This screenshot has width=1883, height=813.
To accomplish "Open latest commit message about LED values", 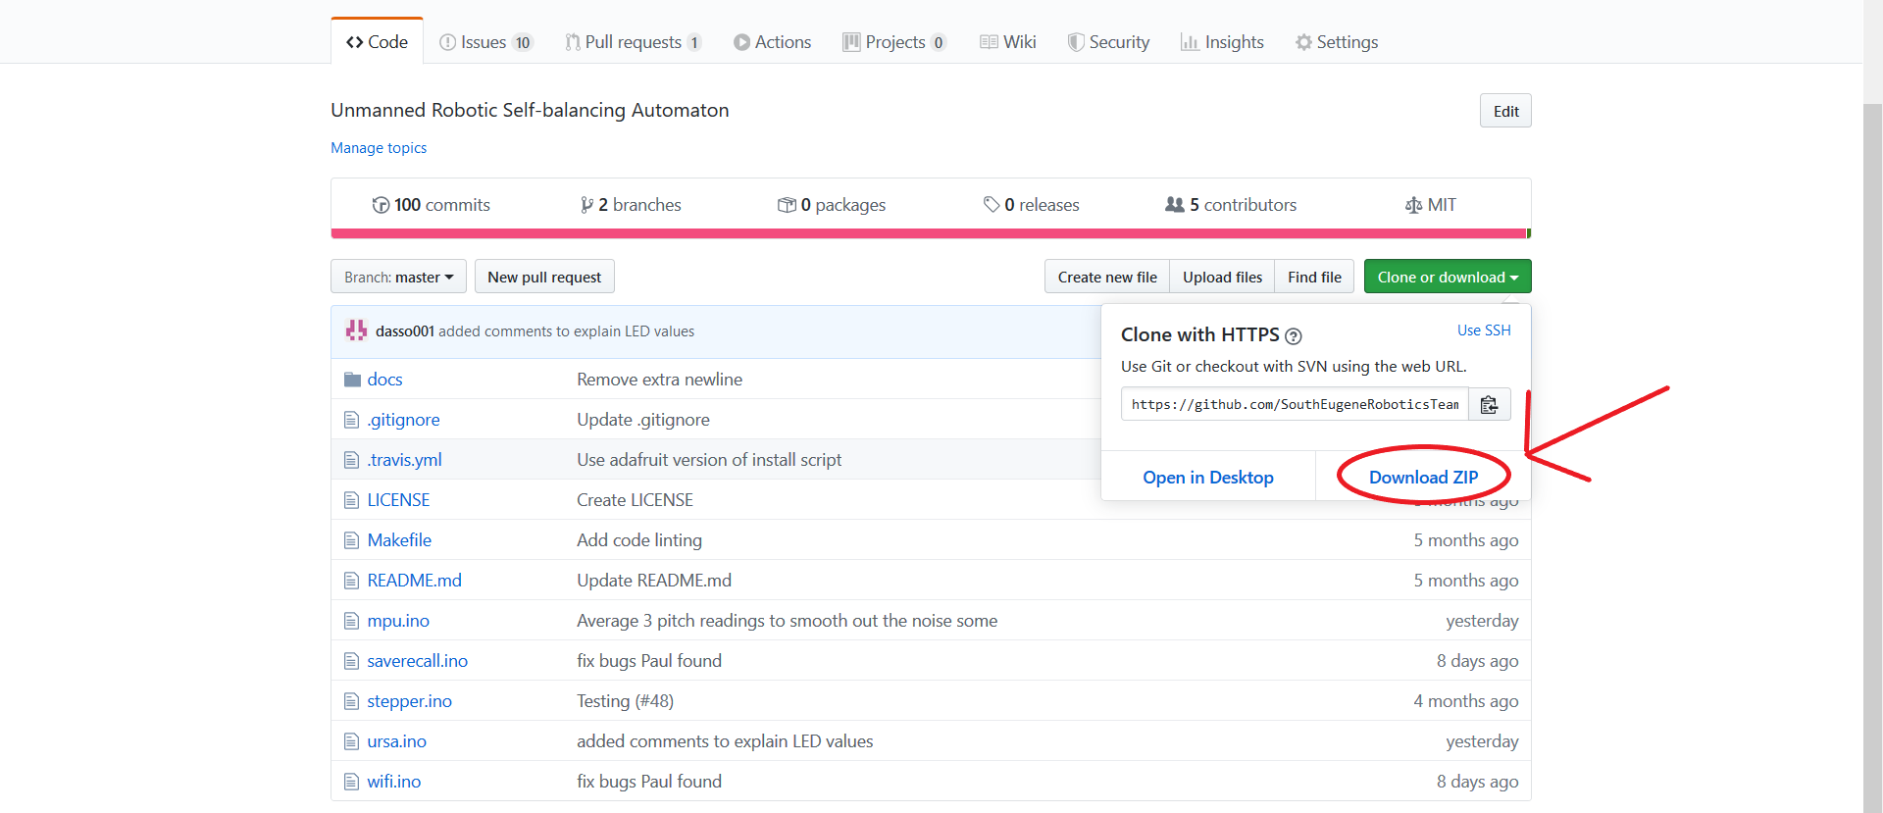I will (566, 331).
